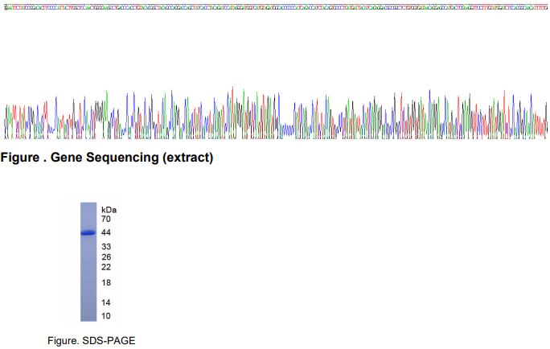
Task: Click the dark blue protein band on the gel
Action: click(88, 232)
